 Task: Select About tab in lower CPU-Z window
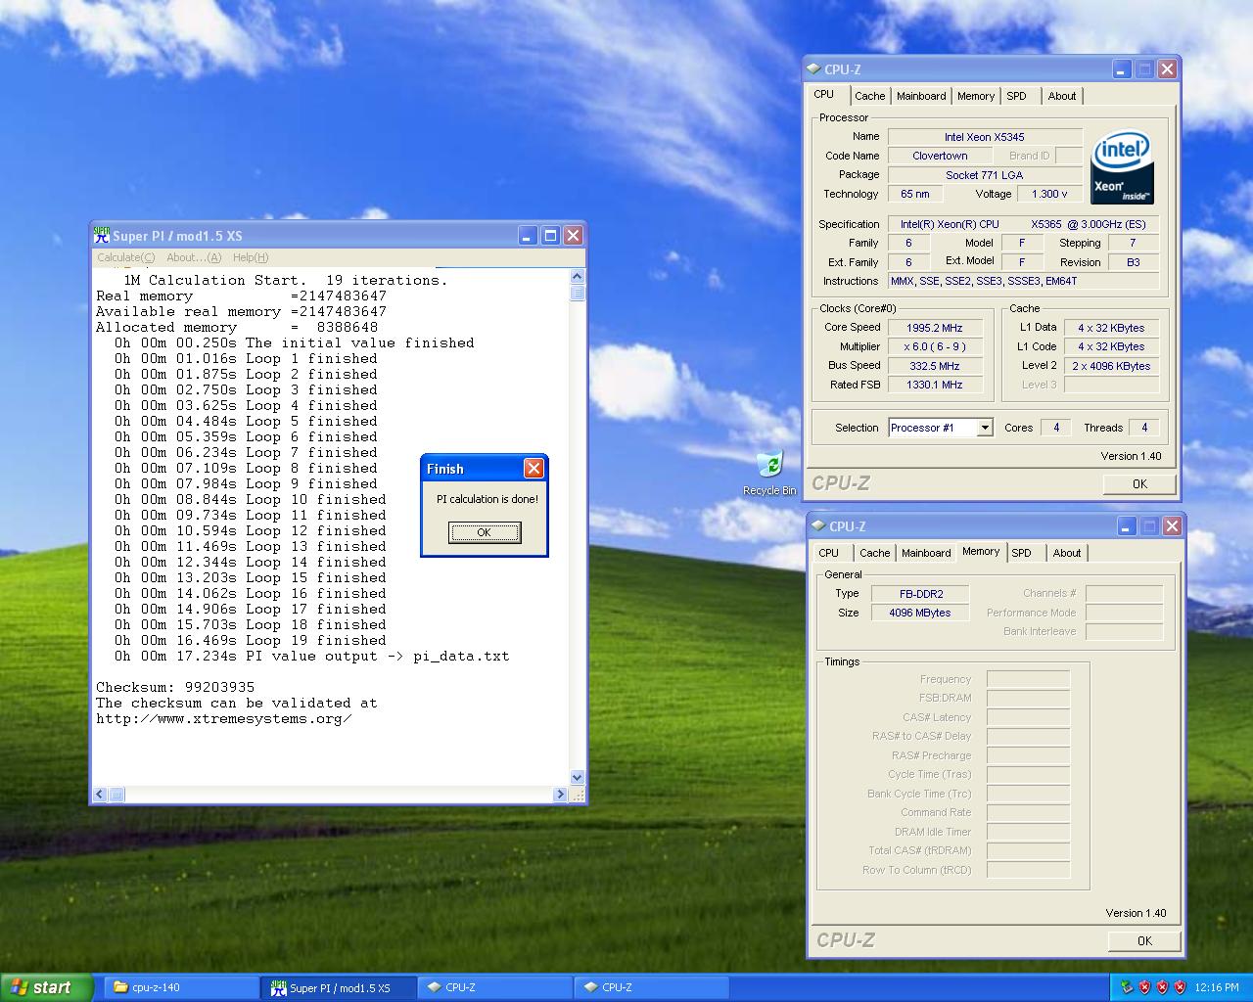tap(1067, 553)
